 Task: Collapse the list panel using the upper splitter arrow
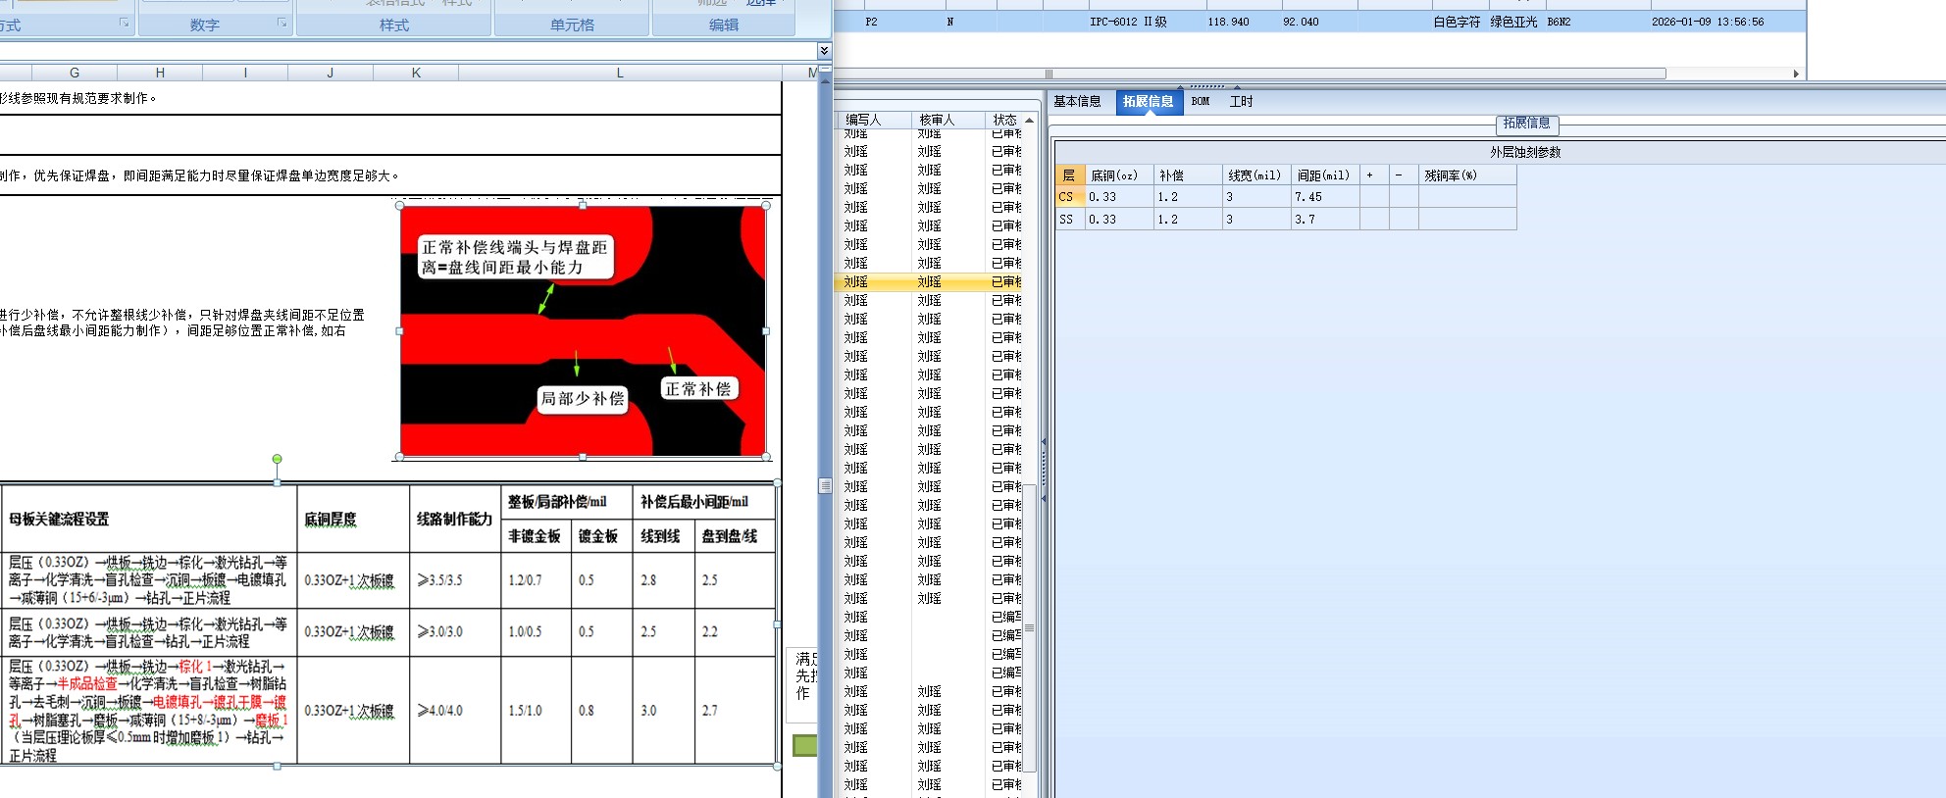(1044, 442)
